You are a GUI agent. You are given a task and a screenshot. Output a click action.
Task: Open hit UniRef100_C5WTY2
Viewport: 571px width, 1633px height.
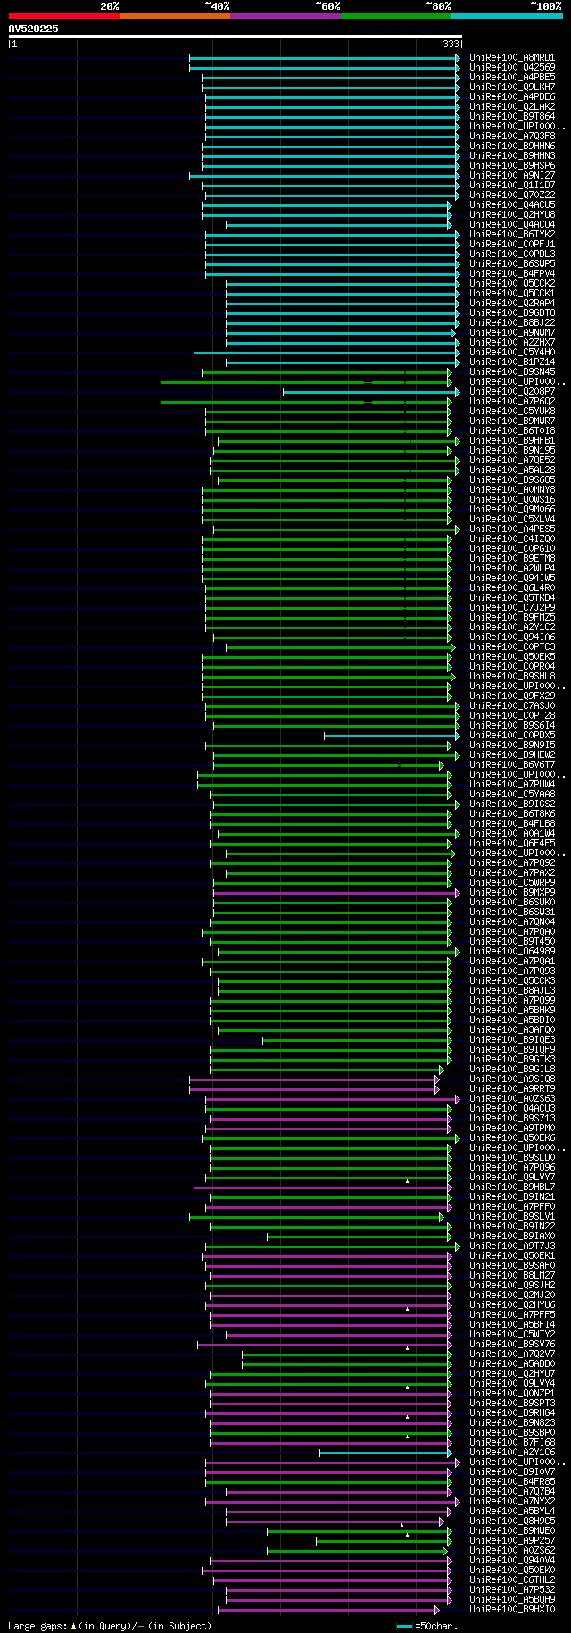(512, 1335)
